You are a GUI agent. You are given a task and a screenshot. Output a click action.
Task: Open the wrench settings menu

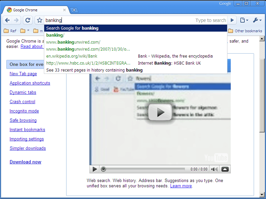point(257,20)
